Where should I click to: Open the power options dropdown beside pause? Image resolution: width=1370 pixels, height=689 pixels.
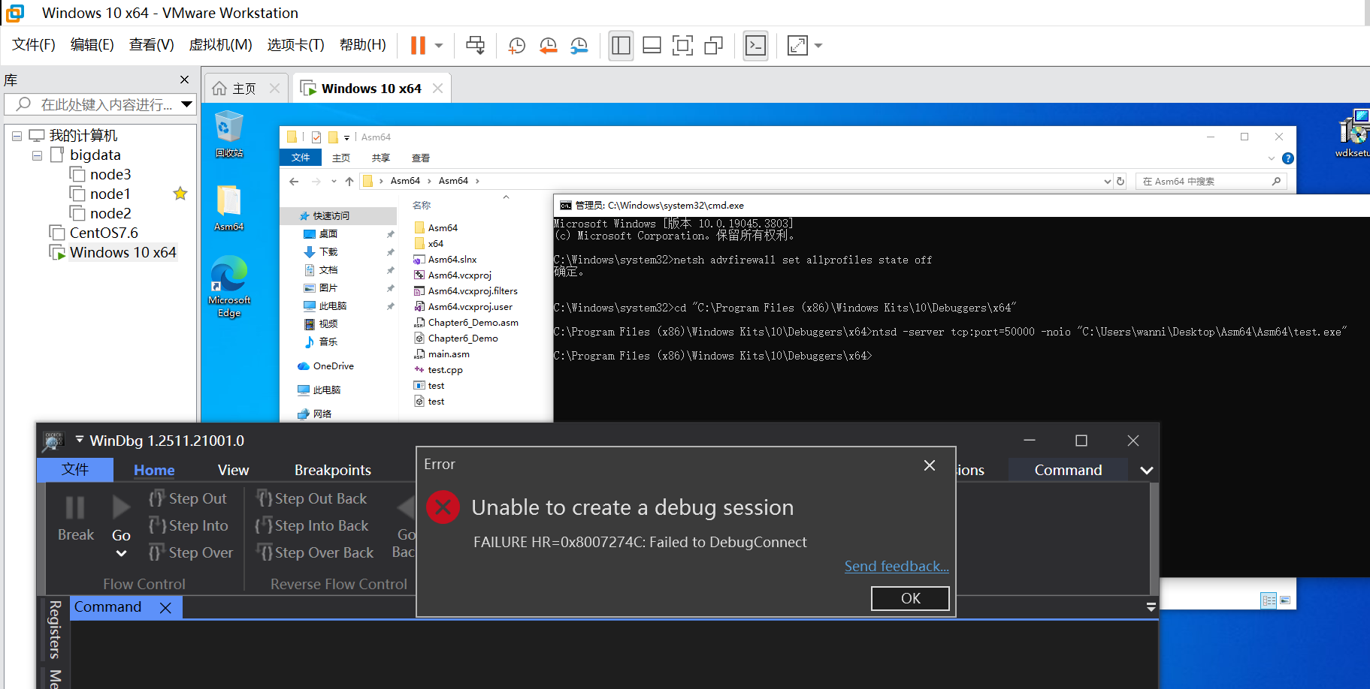point(439,46)
